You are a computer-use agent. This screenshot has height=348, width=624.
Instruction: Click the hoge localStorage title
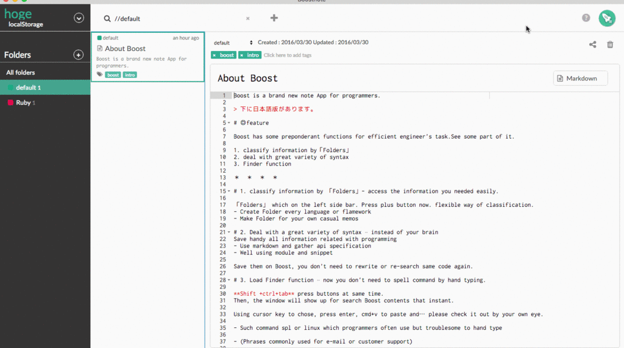pyautogui.click(x=24, y=18)
